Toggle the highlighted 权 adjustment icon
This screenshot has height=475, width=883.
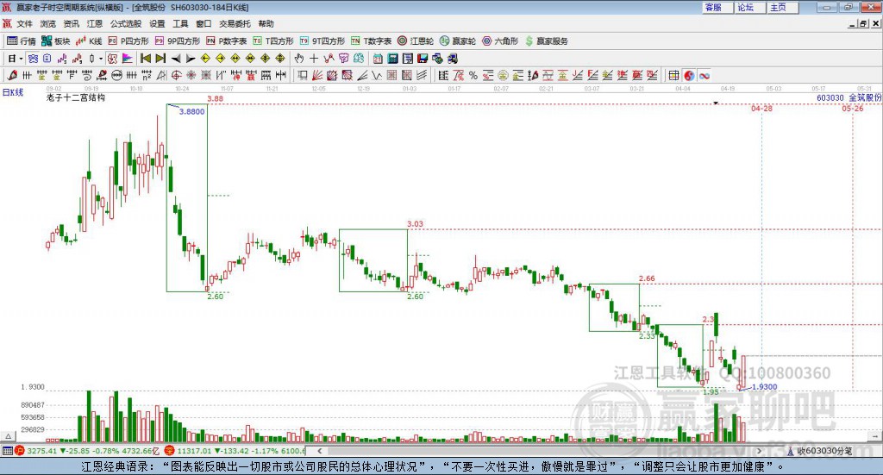pyautogui.click(x=112, y=59)
